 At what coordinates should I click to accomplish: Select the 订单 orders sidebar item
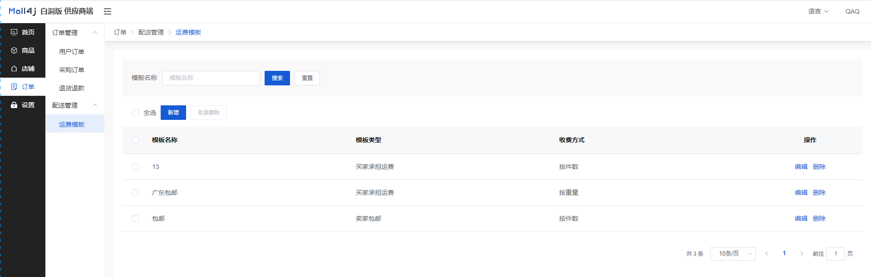tap(23, 87)
